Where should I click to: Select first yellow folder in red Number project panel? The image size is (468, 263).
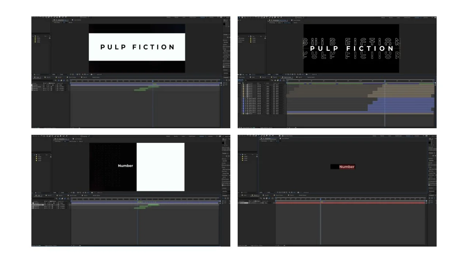pyautogui.click(x=242, y=156)
